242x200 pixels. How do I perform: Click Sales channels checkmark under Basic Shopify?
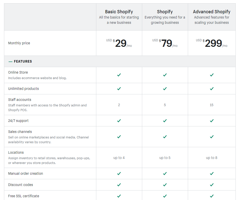119,137
